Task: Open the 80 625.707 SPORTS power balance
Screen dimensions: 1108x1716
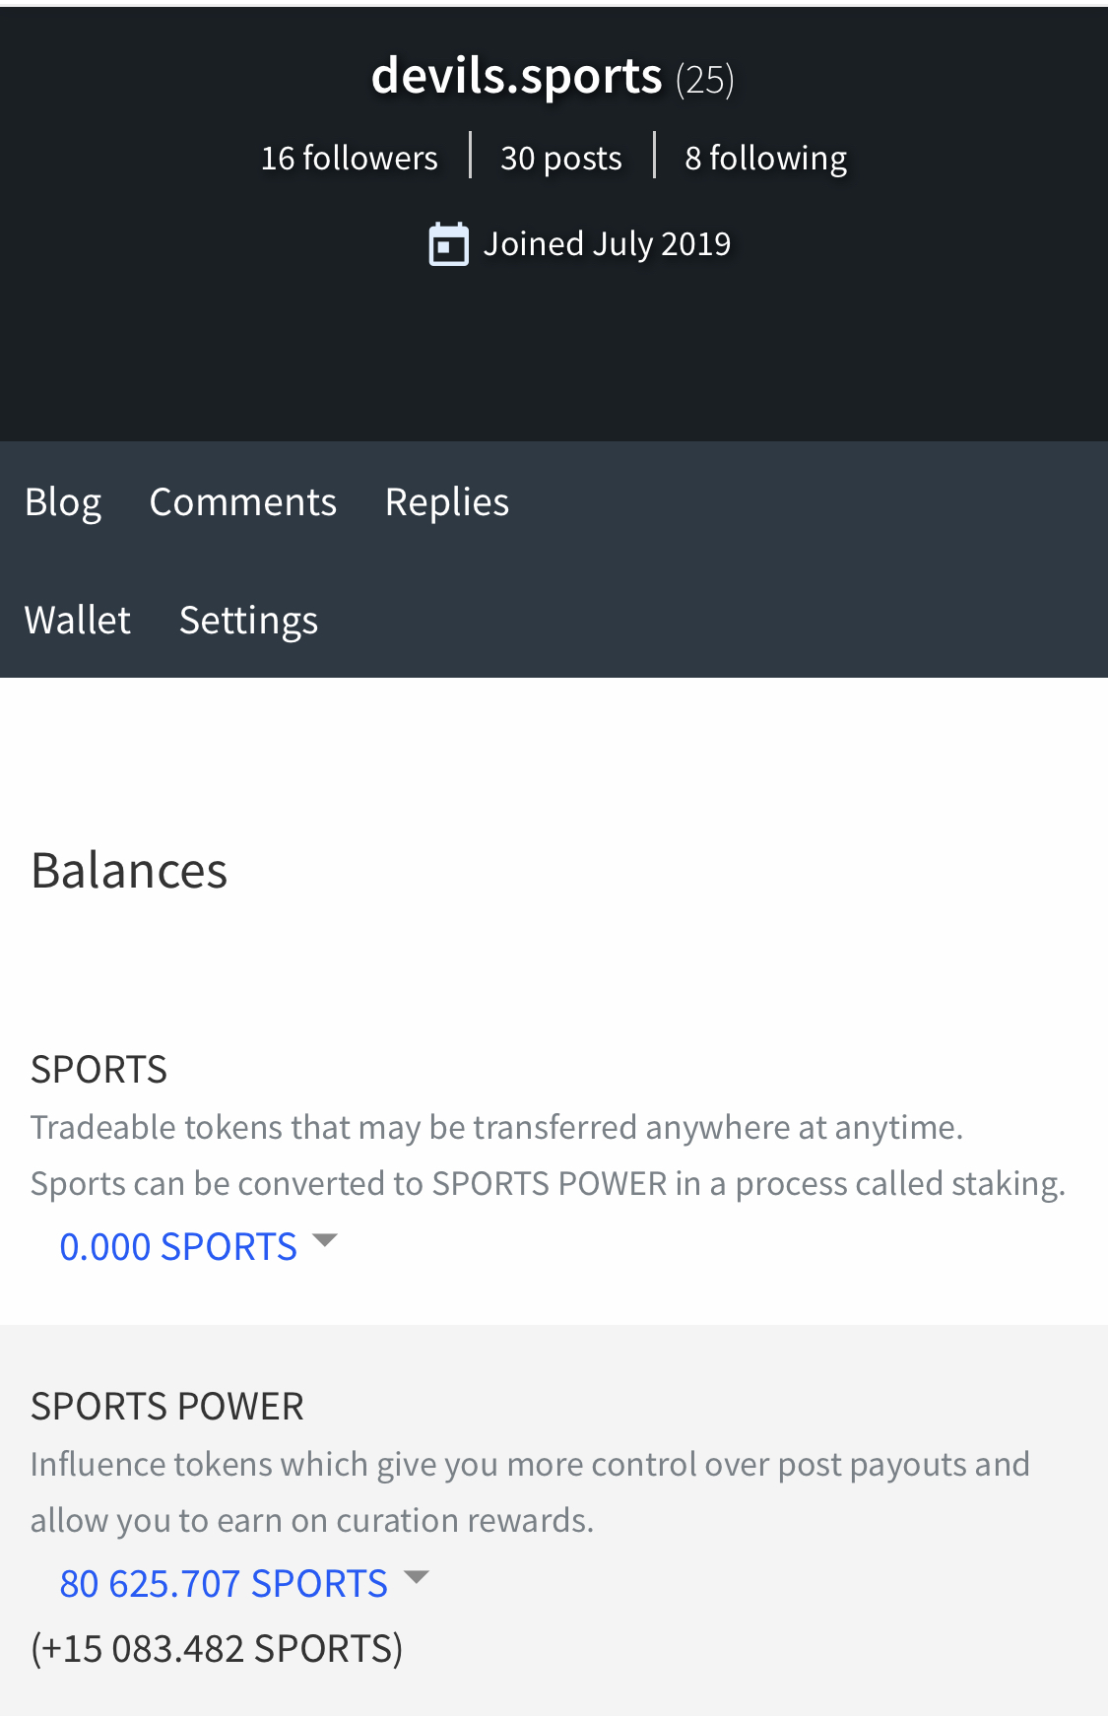Action: tap(224, 1584)
